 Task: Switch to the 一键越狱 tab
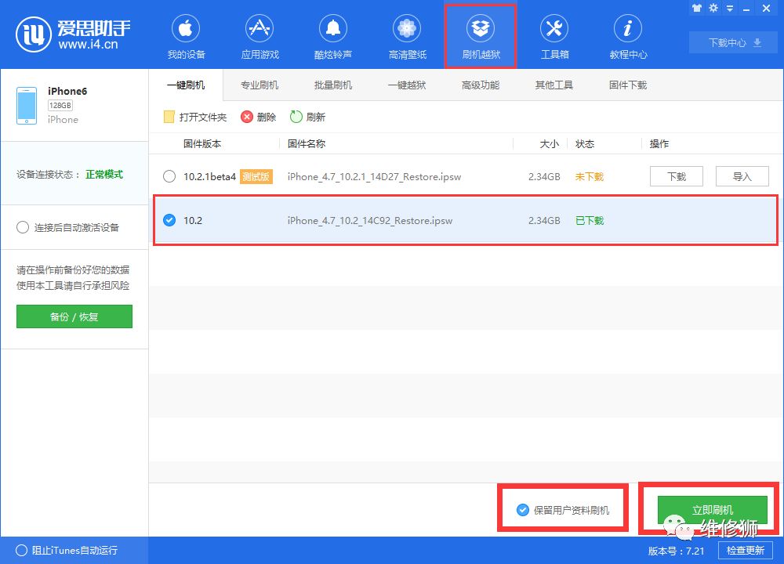[x=407, y=85]
